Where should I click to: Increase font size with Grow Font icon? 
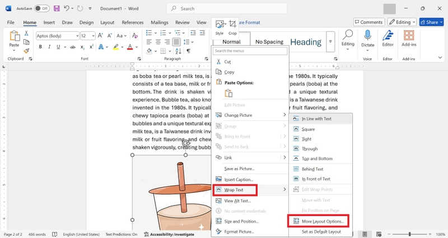click(x=100, y=36)
